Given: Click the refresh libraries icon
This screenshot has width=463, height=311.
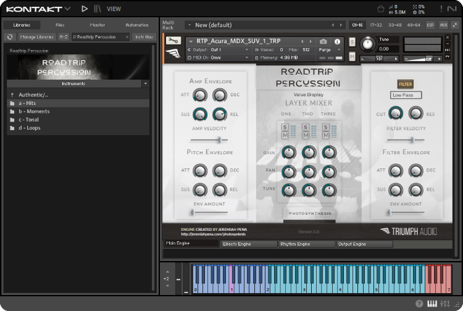Looking at the screenshot, I should click(x=10, y=37).
